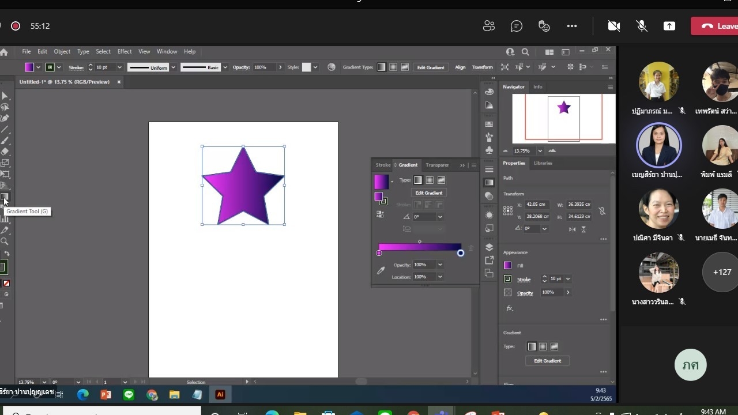Toggle constrain width and height proportions link
Screen dimensions: 738x415
pos(602,211)
